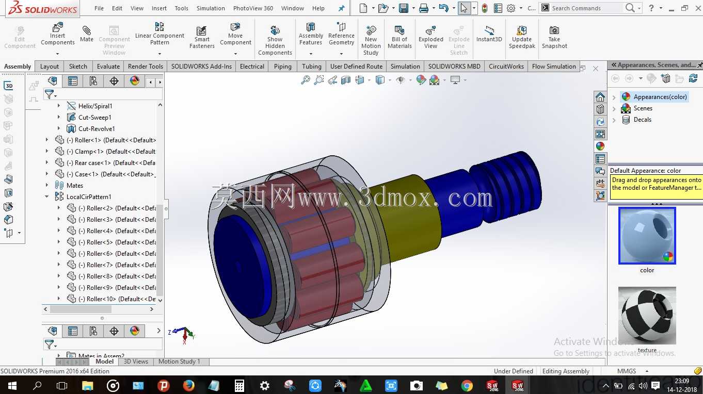The height and width of the screenshot is (394, 703).
Task: Open Design Library task pane tab
Action: pyautogui.click(x=600, y=110)
